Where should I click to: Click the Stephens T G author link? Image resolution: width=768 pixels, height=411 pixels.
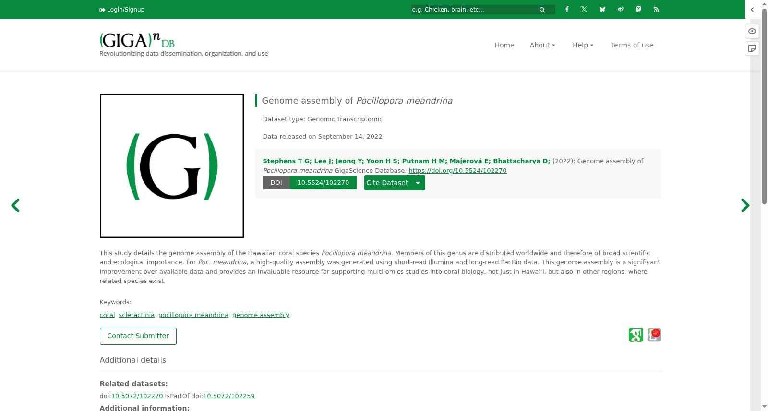[x=287, y=161]
